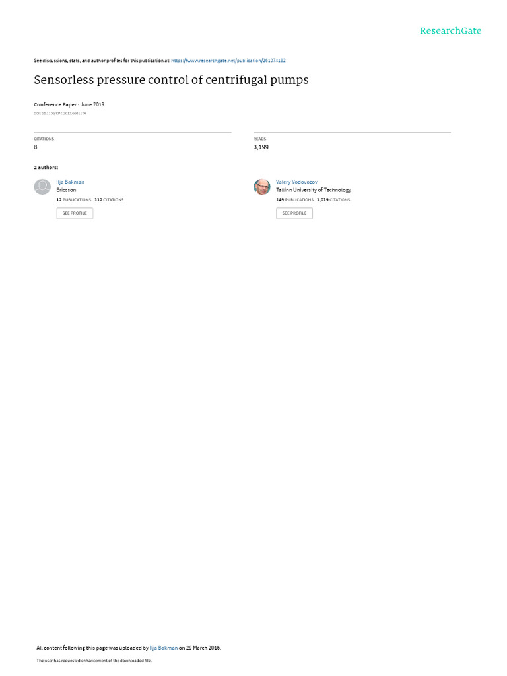The image size is (507, 676).
Task: Click the 'Conference Paper' type label
Action: [55, 104]
